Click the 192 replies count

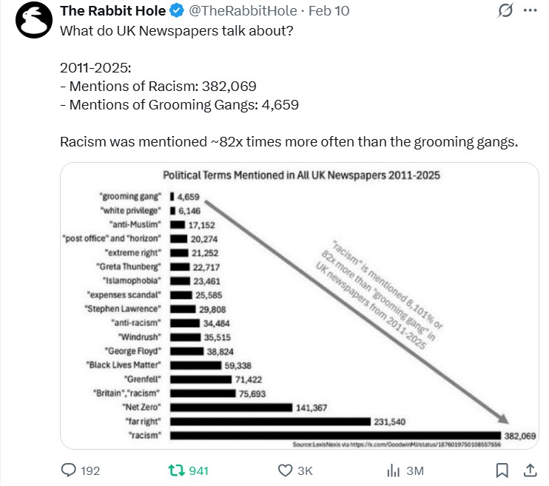click(90, 470)
